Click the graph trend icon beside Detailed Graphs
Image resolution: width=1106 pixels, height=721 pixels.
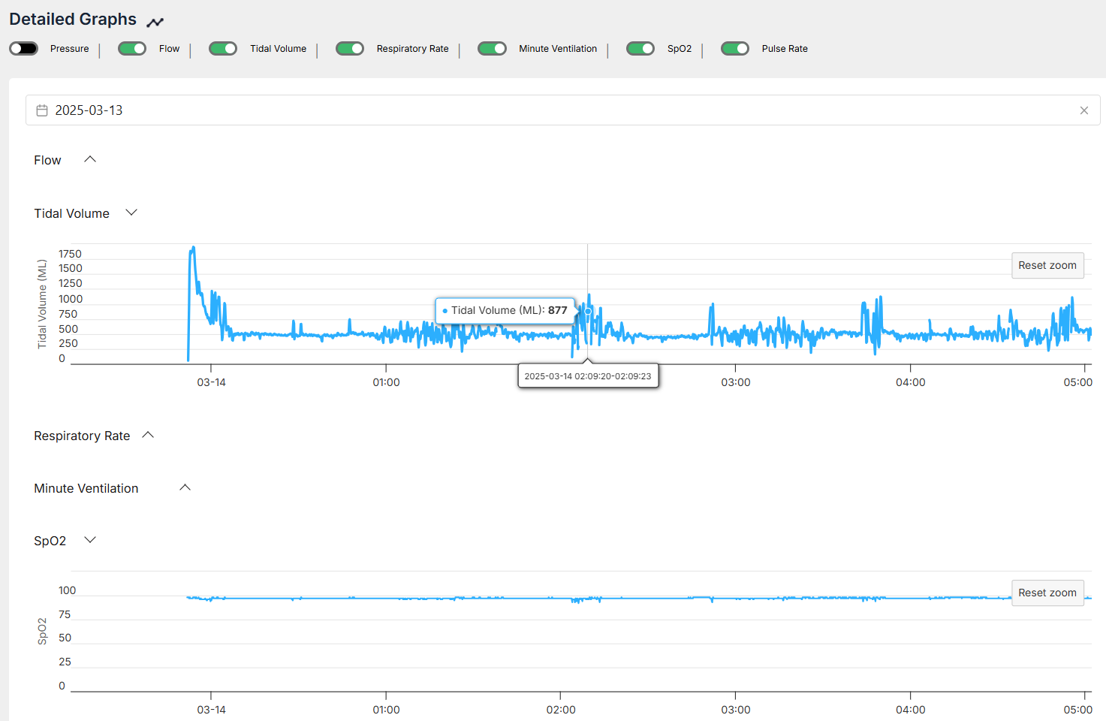pyautogui.click(x=155, y=22)
